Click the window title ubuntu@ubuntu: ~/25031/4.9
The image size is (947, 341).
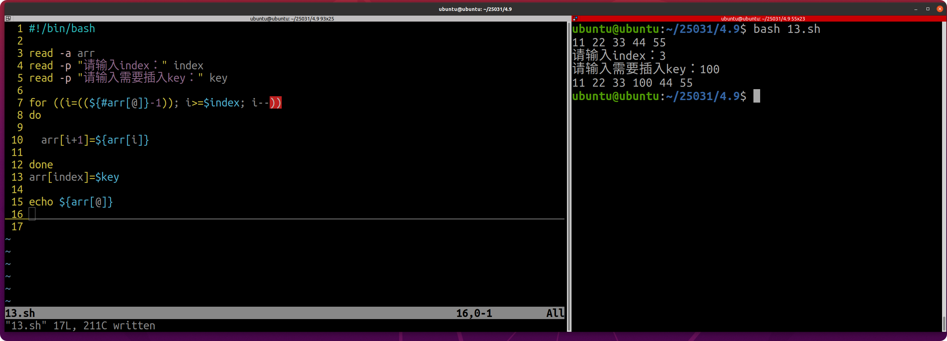click(475, 9)
